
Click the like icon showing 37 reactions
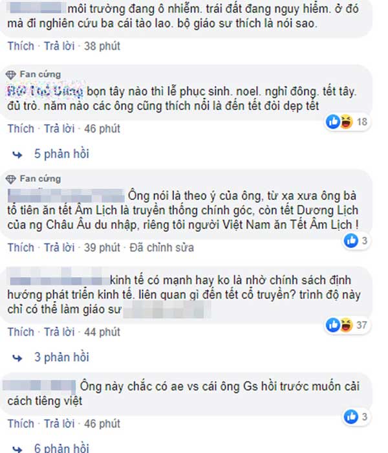pos(333,325)
